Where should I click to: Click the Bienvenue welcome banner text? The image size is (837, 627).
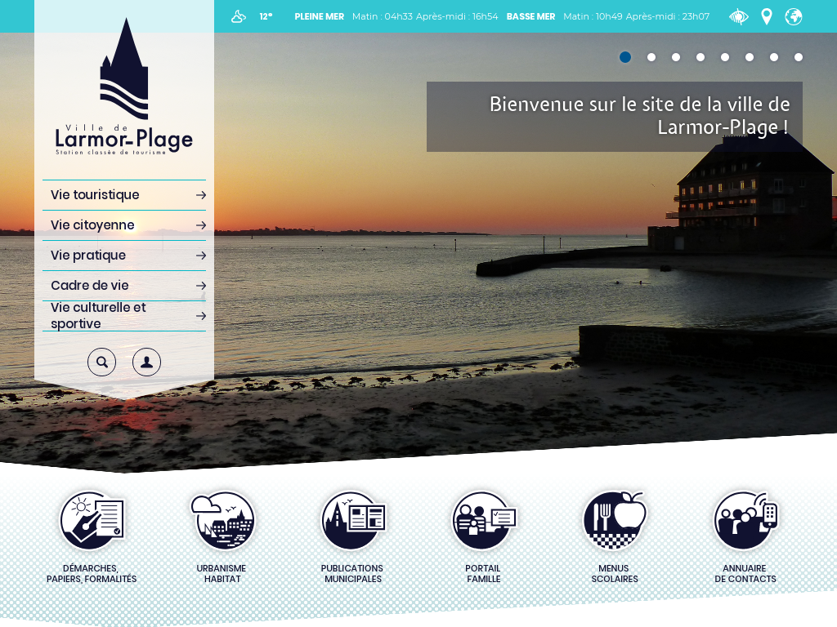point(639,116)
